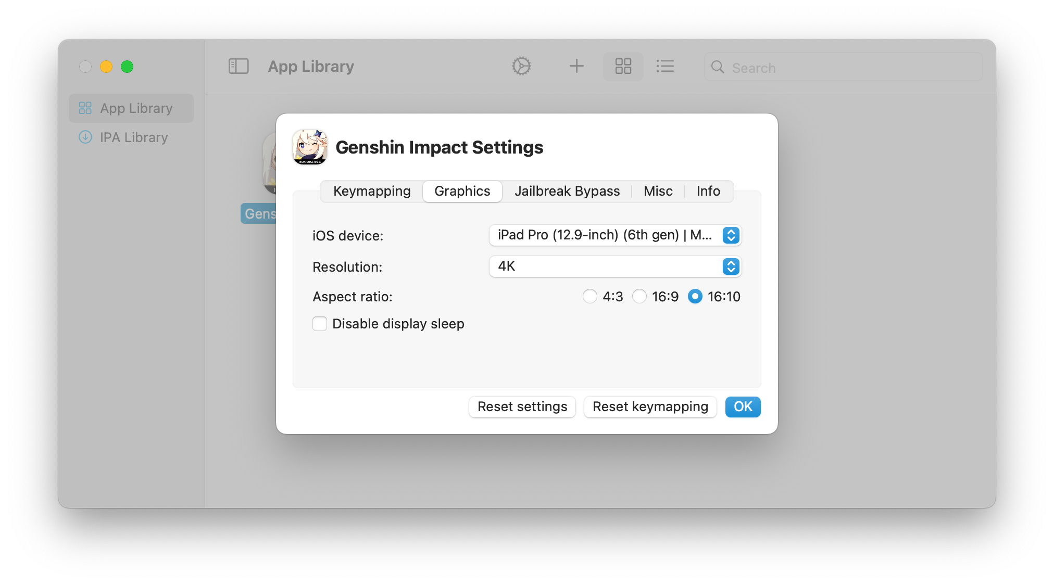Open the iOS device dropdown
Screen dimensions: 1054x585
[x=615, y=235]
